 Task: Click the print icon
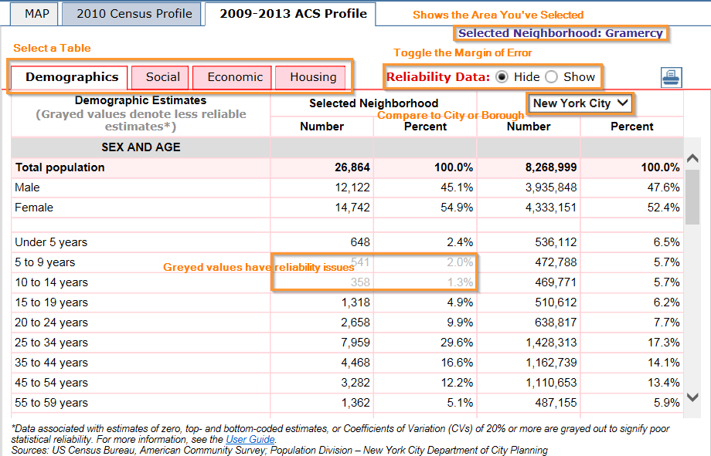[x=671, y=77]
